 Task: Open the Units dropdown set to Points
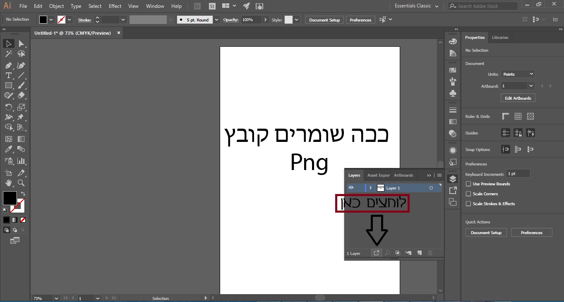point(517,74)
